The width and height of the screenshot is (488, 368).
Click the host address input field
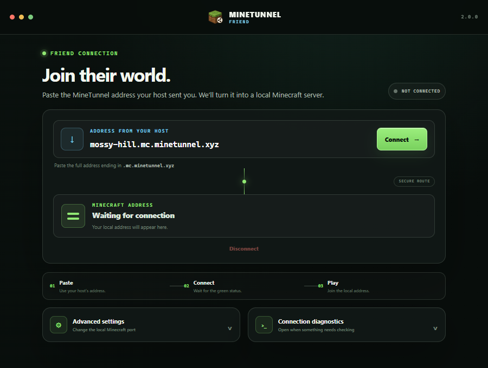click(230, 144)
